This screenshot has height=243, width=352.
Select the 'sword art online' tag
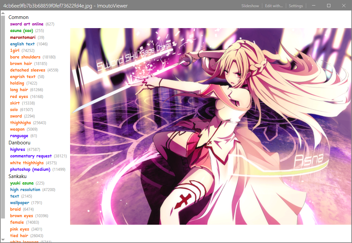tap(27, 24)
